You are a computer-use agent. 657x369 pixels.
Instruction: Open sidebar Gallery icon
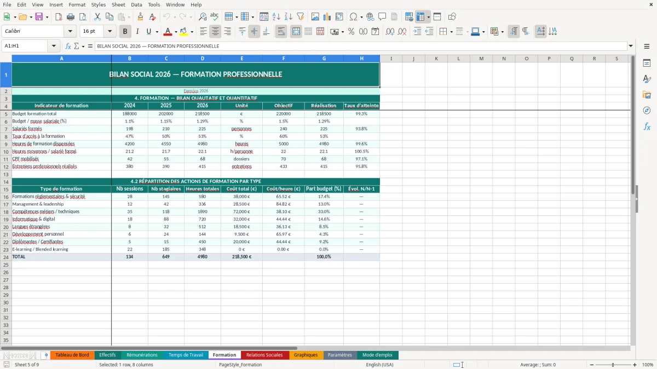tap(647, 95)
